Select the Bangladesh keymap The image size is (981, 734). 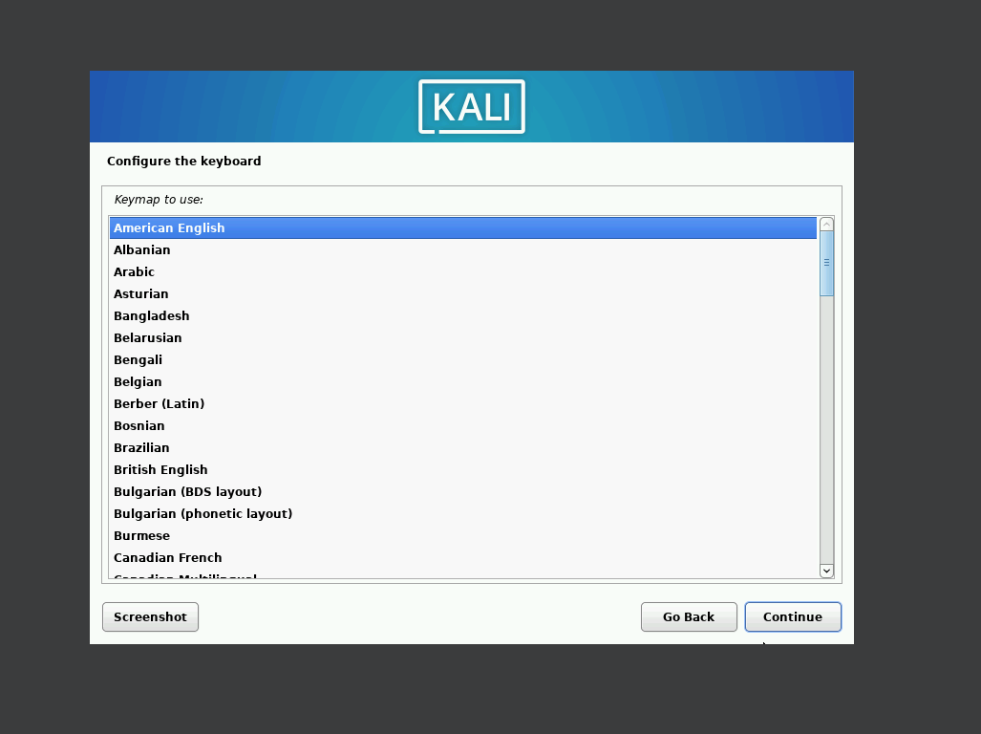(x=463, y=315)
